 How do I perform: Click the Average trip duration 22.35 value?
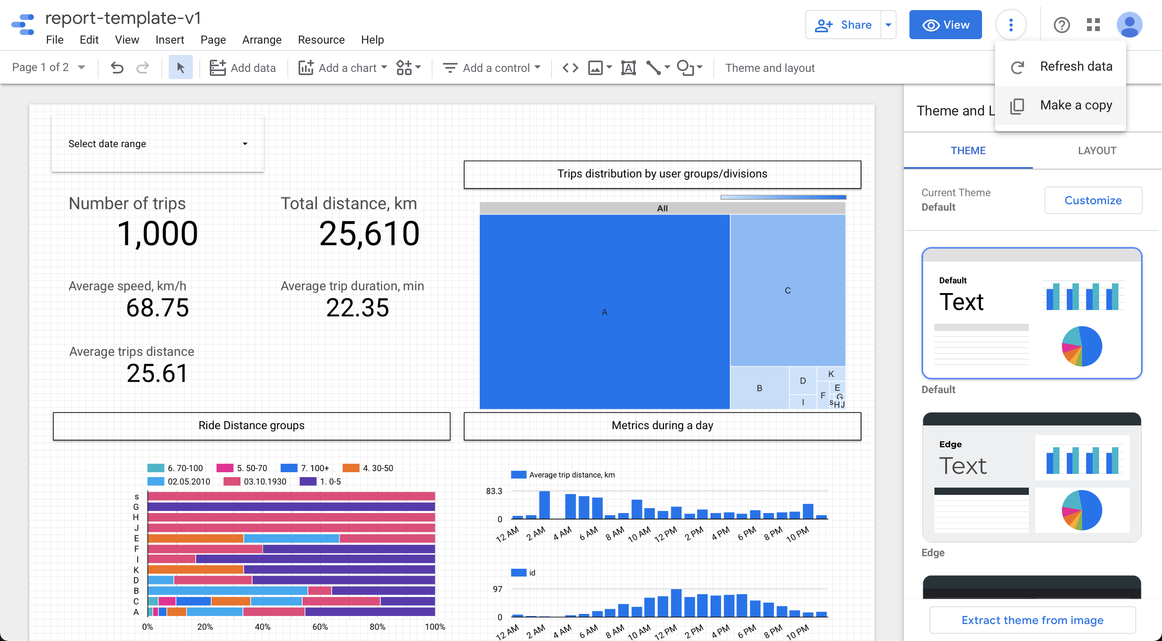point(357,308)
